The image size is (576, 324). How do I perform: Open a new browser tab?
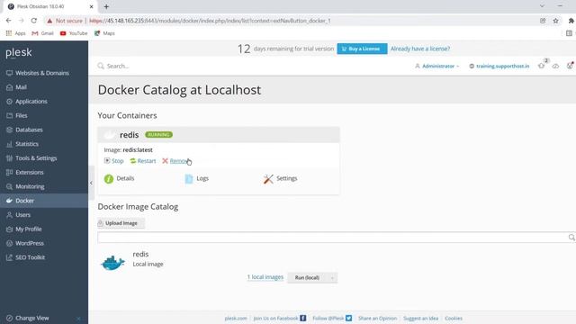point(106,6)
